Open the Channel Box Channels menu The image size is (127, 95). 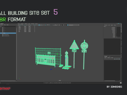coord(106,25)
